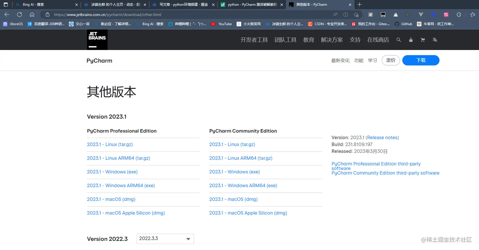Download Community 2023.1 macOS Apple Silicon (dmg)

point(248,213)
